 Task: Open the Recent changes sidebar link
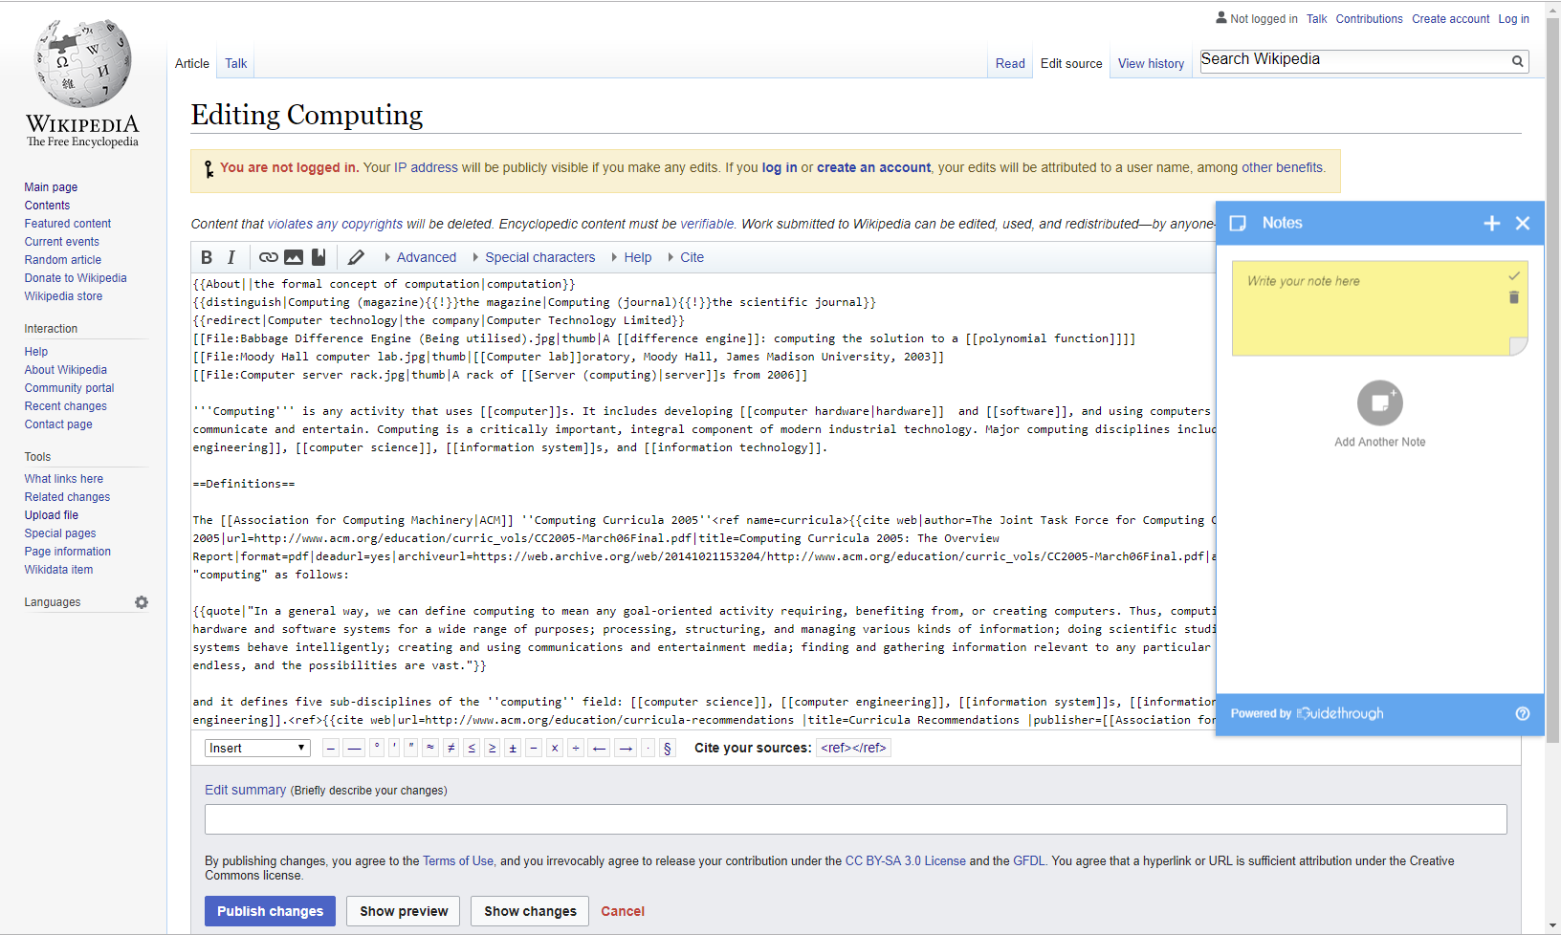(66, 406)
